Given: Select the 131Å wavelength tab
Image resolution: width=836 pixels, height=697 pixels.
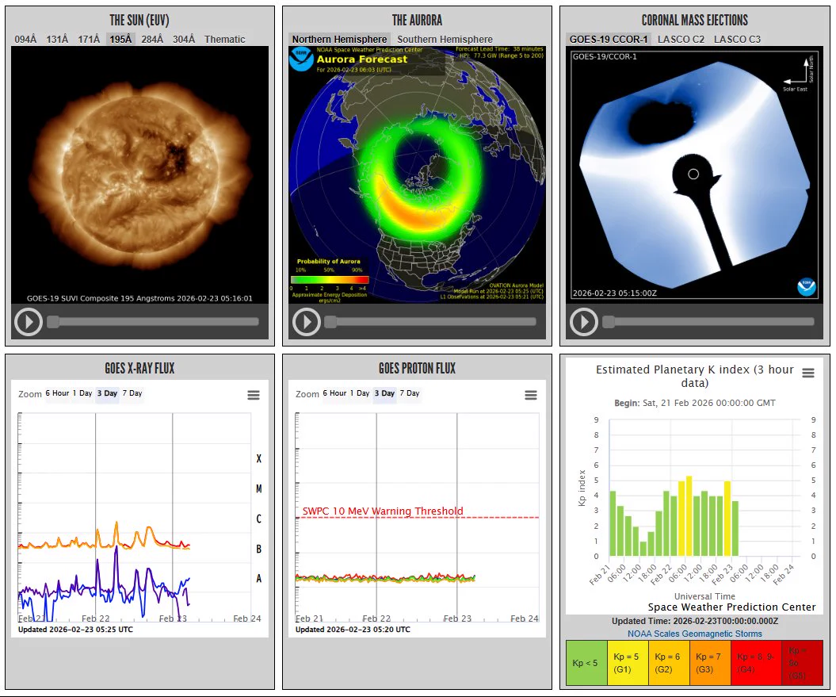Looking at the screenshot, I should tap(58, 39).
